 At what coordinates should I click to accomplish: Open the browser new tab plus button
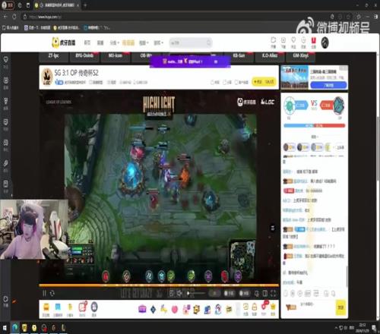tap(85, 5)
